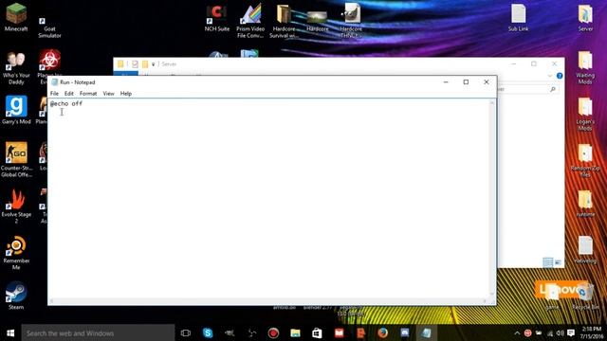607x341 pixels.
Task: Open Task View on the taskbar
Action: [186, 332]
